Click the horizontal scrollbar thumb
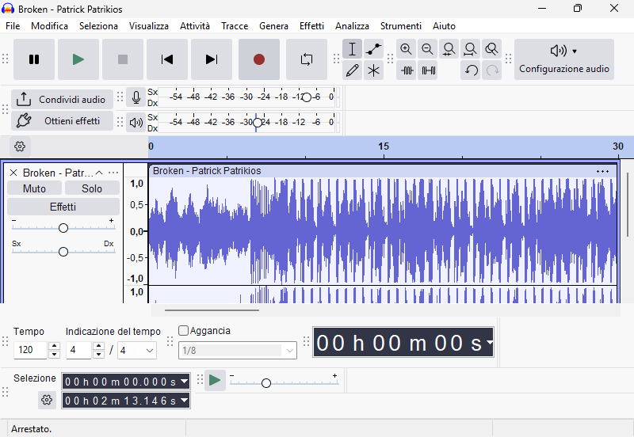Image resolution: width=634 pixels, height=437 pixels. 212,310
